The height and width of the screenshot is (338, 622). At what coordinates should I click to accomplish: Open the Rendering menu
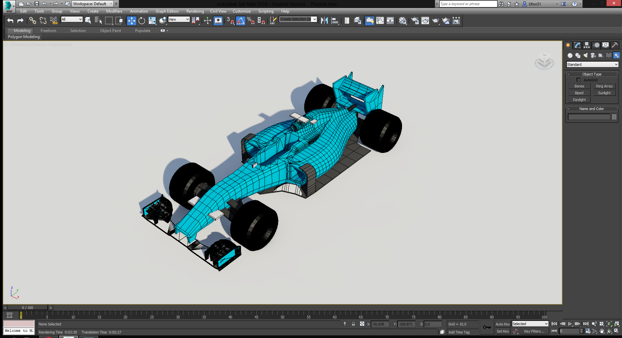coord(195,11)
